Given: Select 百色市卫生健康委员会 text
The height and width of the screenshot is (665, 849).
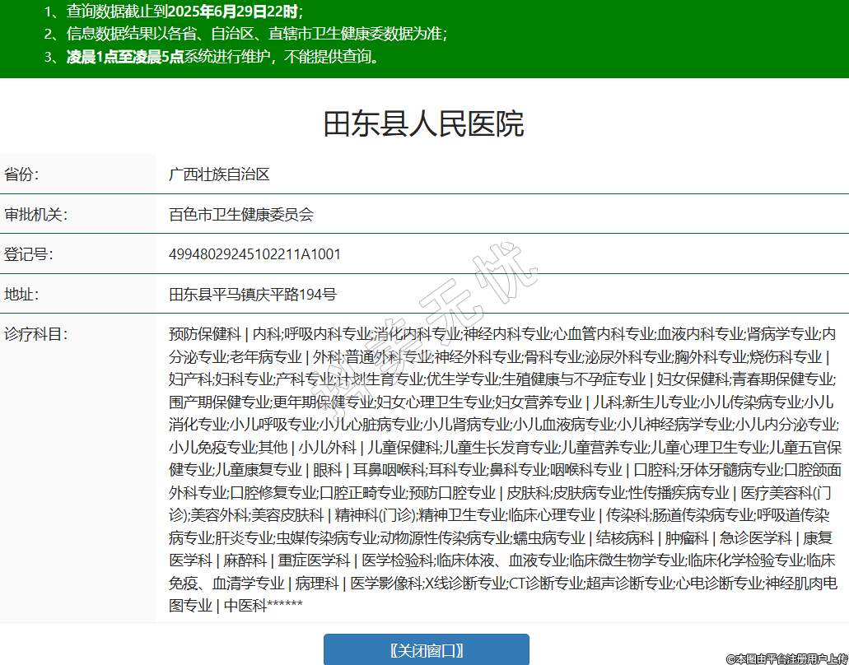Looking at the screenshot, I should tap(241, 215).
